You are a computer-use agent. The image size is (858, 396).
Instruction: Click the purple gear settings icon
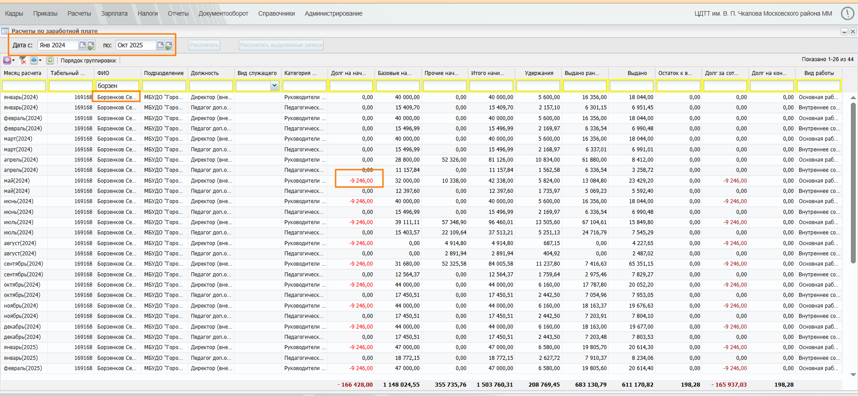[7, 60]
